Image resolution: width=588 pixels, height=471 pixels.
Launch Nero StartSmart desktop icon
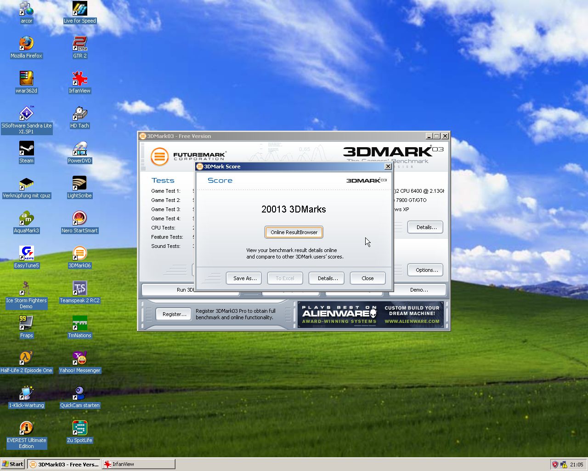pos(79,222)
